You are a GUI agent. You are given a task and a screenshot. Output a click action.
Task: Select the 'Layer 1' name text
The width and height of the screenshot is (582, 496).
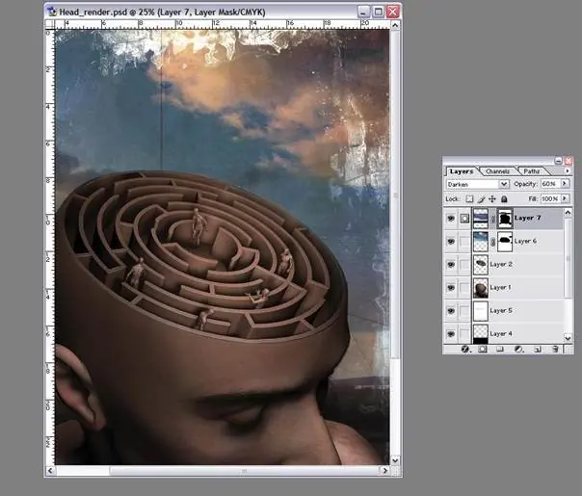tap(501, 288)
